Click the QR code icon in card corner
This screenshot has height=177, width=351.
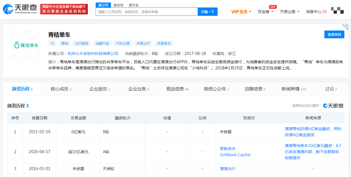pyautogui.click(x=345, y=27)
